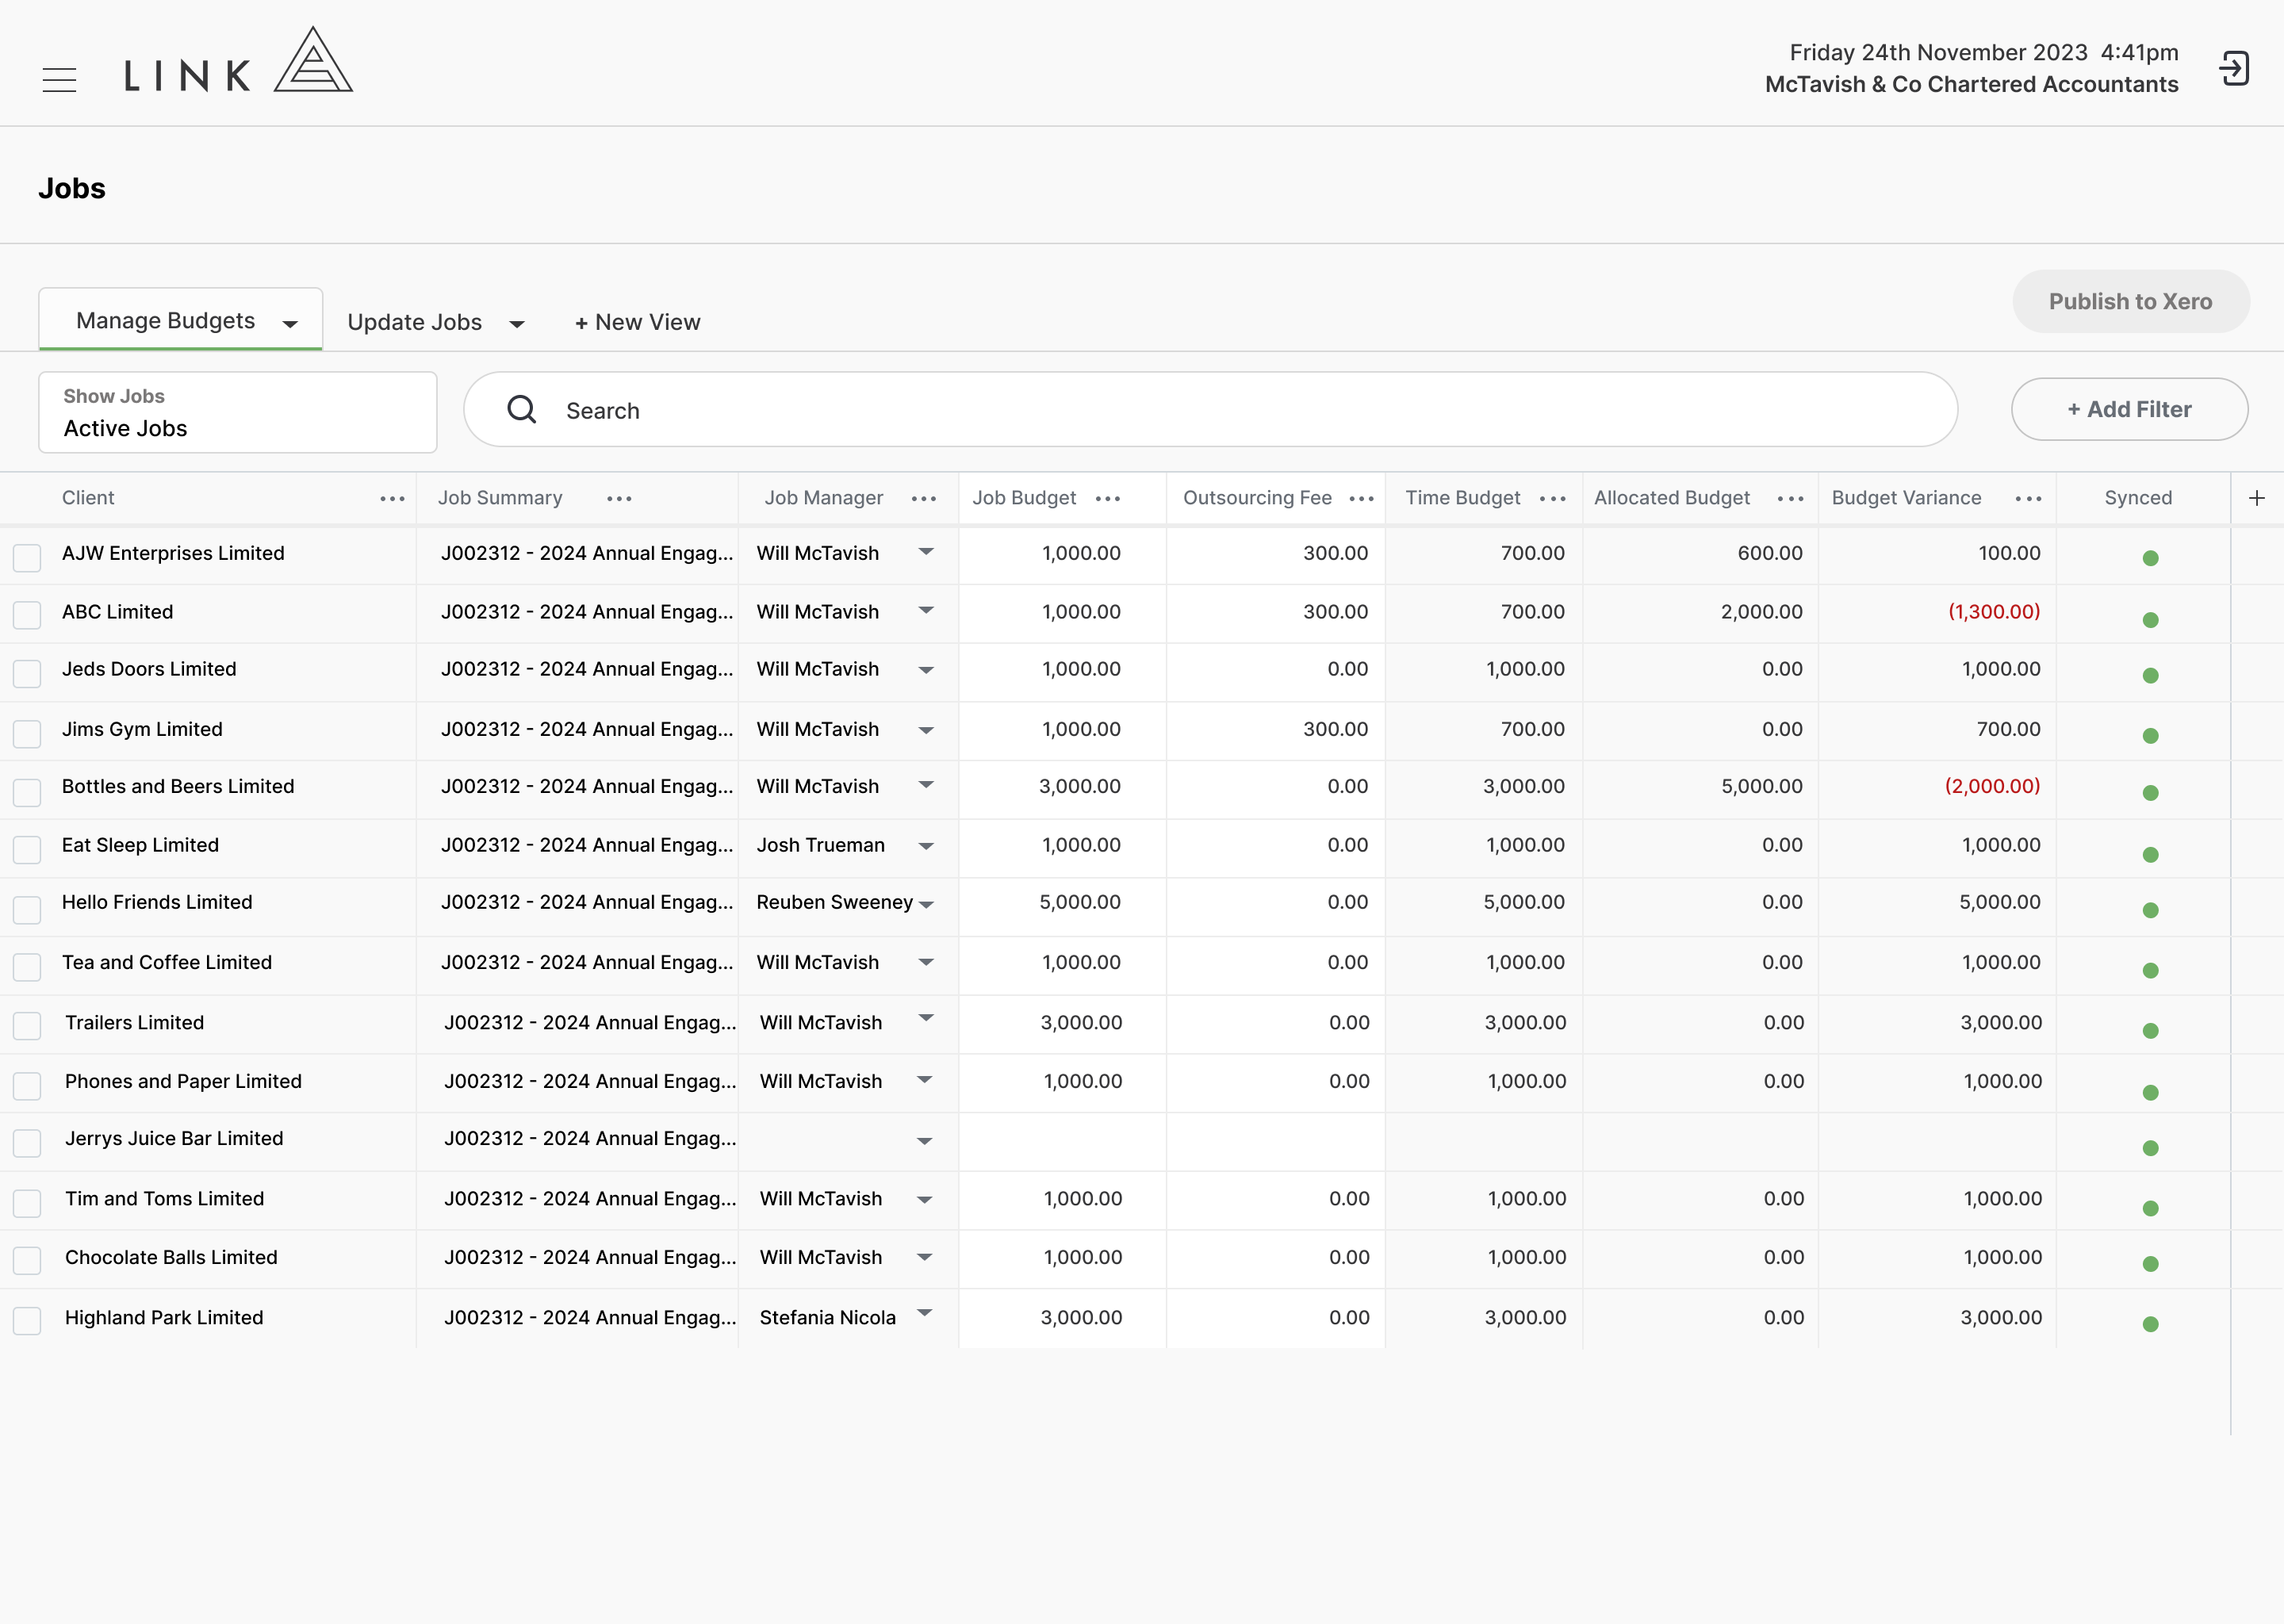Expand Manage Budgets view dropdown arrow

point(290,324)
